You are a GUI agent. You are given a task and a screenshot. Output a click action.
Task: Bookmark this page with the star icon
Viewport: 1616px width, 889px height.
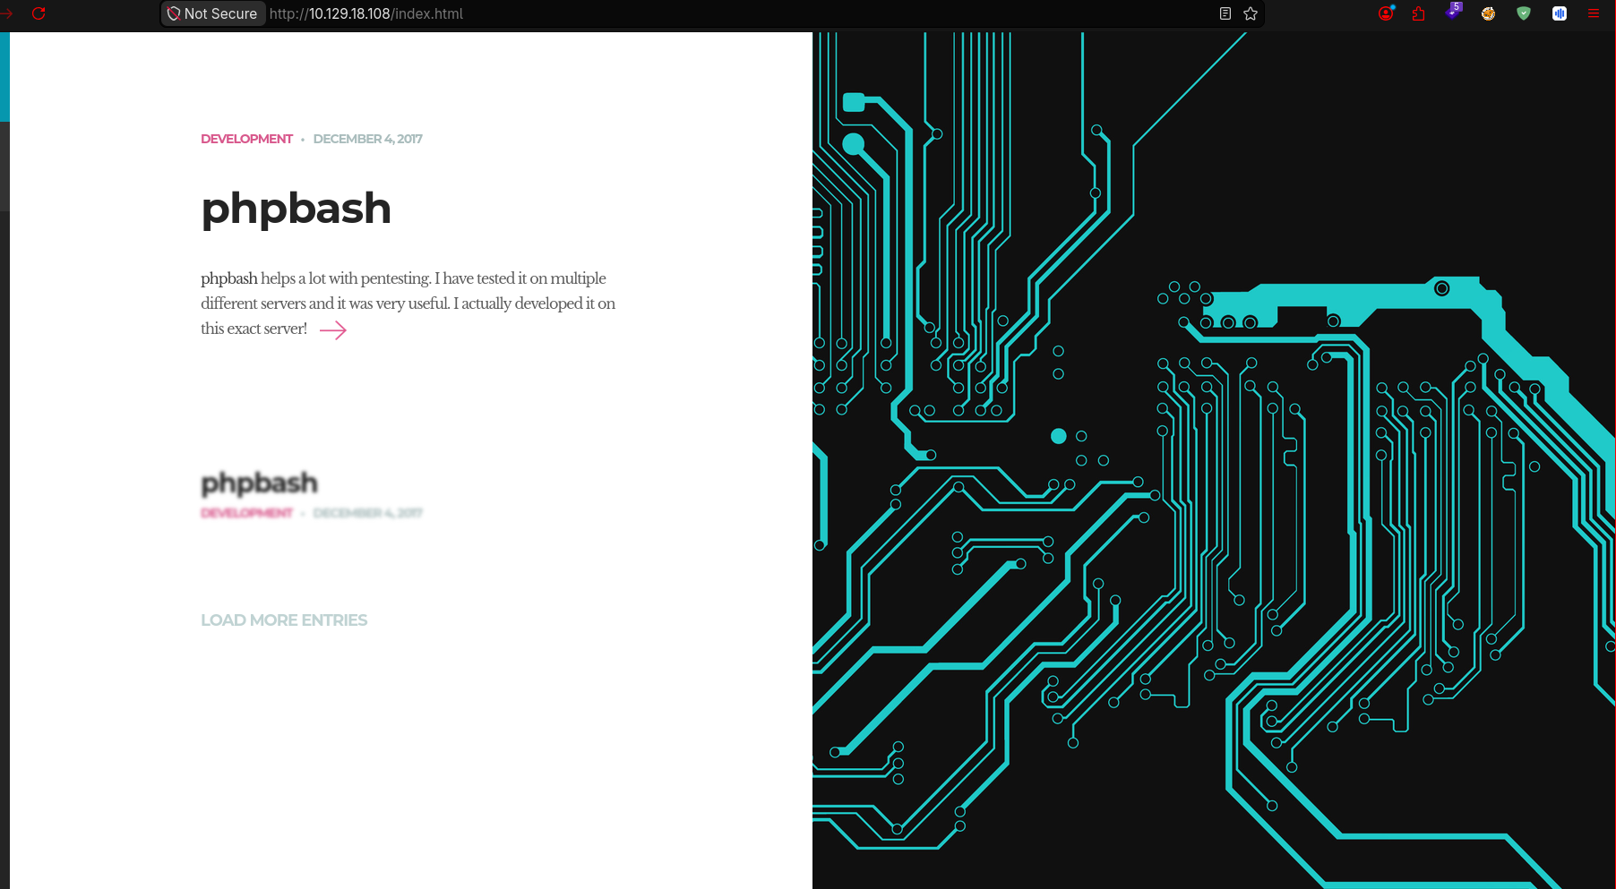pyautogui.click(x=1251, y=13)
